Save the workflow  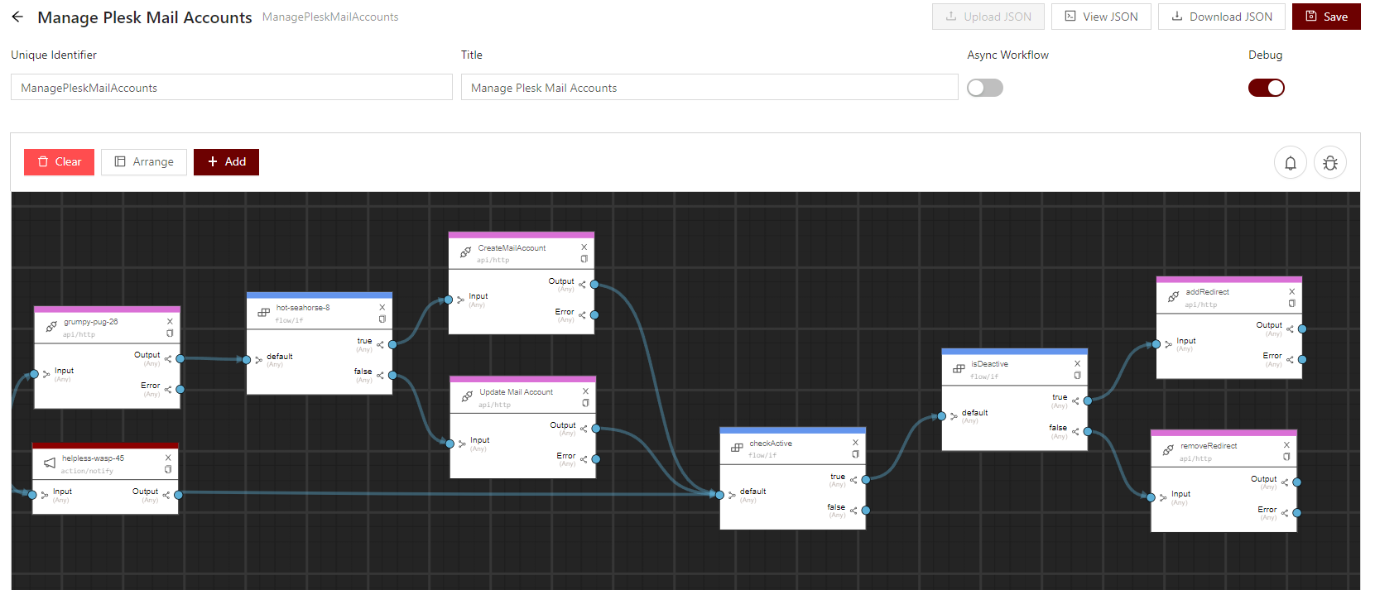tap(1325, 17)
